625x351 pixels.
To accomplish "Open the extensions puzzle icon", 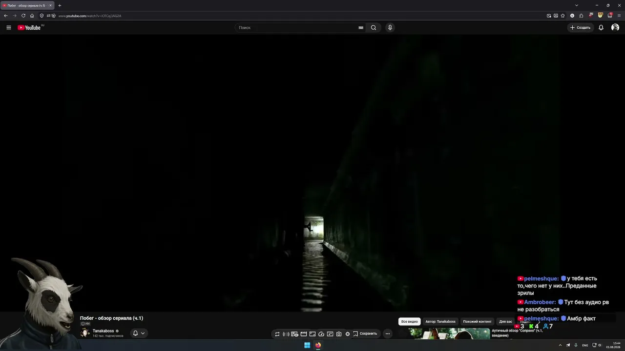I will [581, 16].
